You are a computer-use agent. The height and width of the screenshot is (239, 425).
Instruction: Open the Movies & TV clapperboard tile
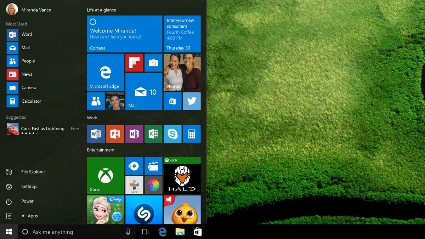click(x=153, y=166)
